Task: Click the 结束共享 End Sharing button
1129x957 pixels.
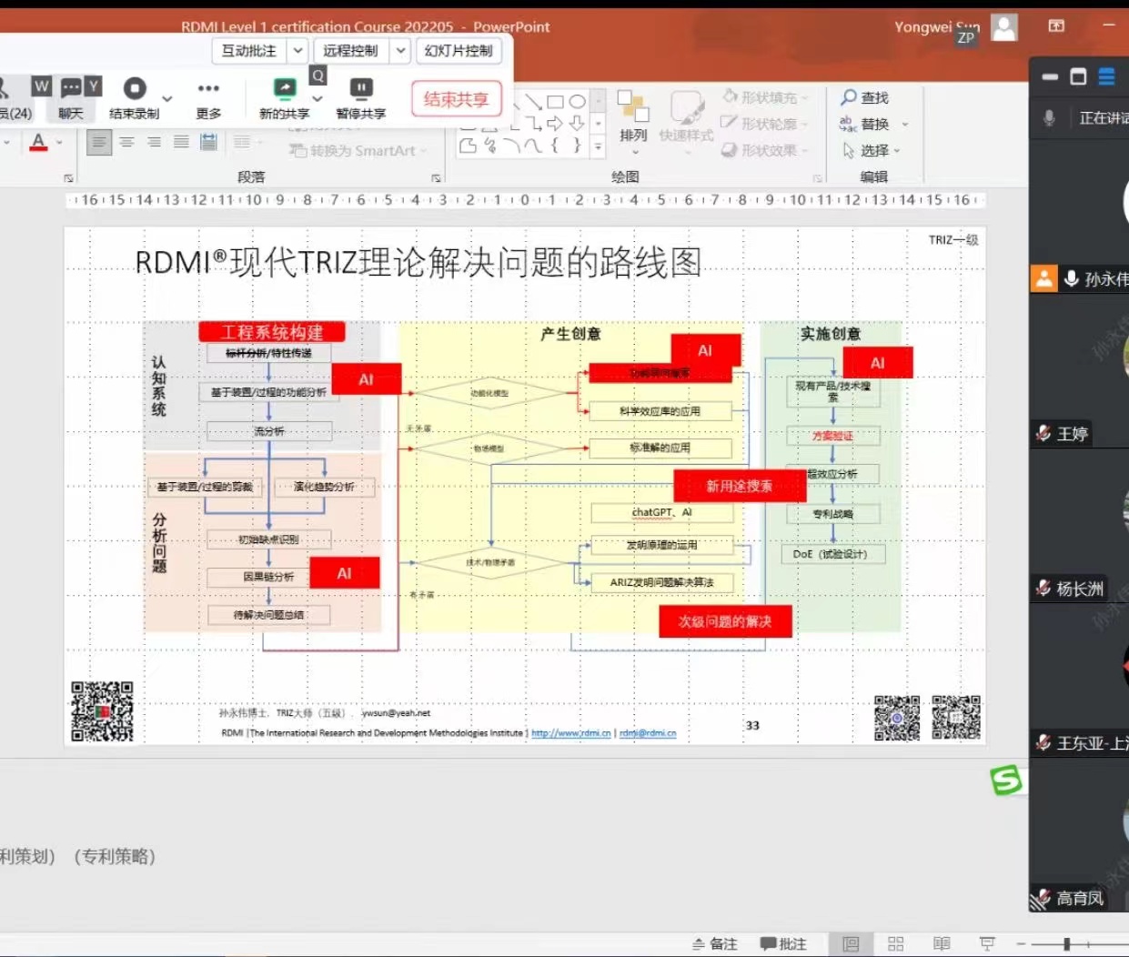Action: [x=456, y=100]
